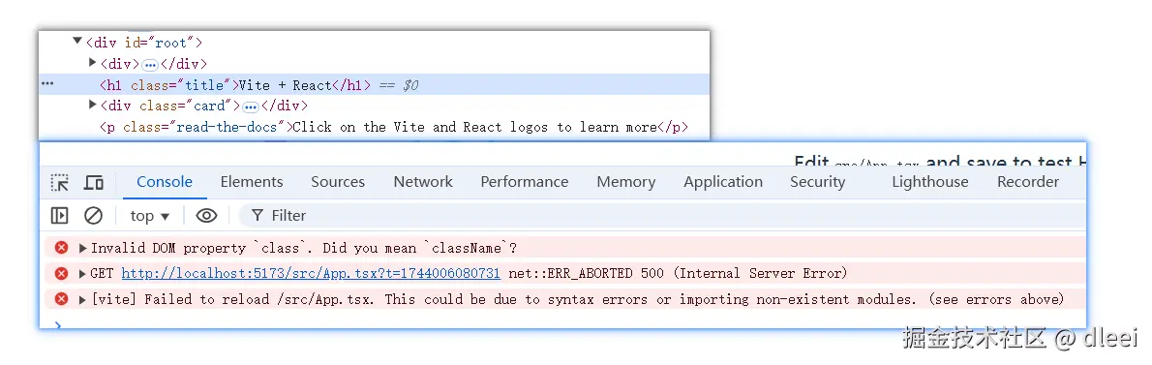The width and height of the screenshot is (1152, 365).
Task: Click the error icon on the vite reload message
Action: pyautogui.click(x=62, y=299)
